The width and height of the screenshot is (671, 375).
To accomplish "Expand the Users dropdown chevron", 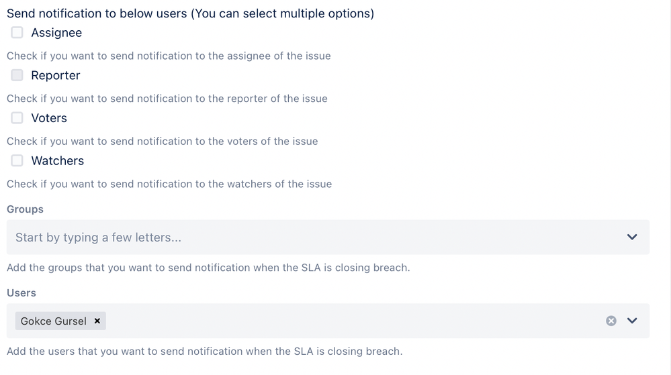I will [x=632, y=321].
